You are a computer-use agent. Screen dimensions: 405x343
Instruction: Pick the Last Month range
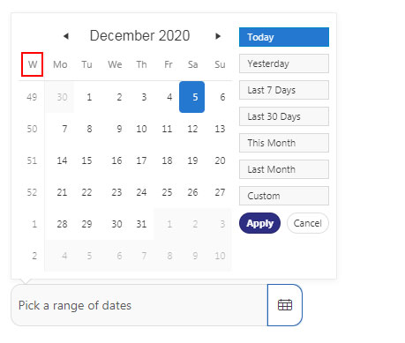[284, 169]
